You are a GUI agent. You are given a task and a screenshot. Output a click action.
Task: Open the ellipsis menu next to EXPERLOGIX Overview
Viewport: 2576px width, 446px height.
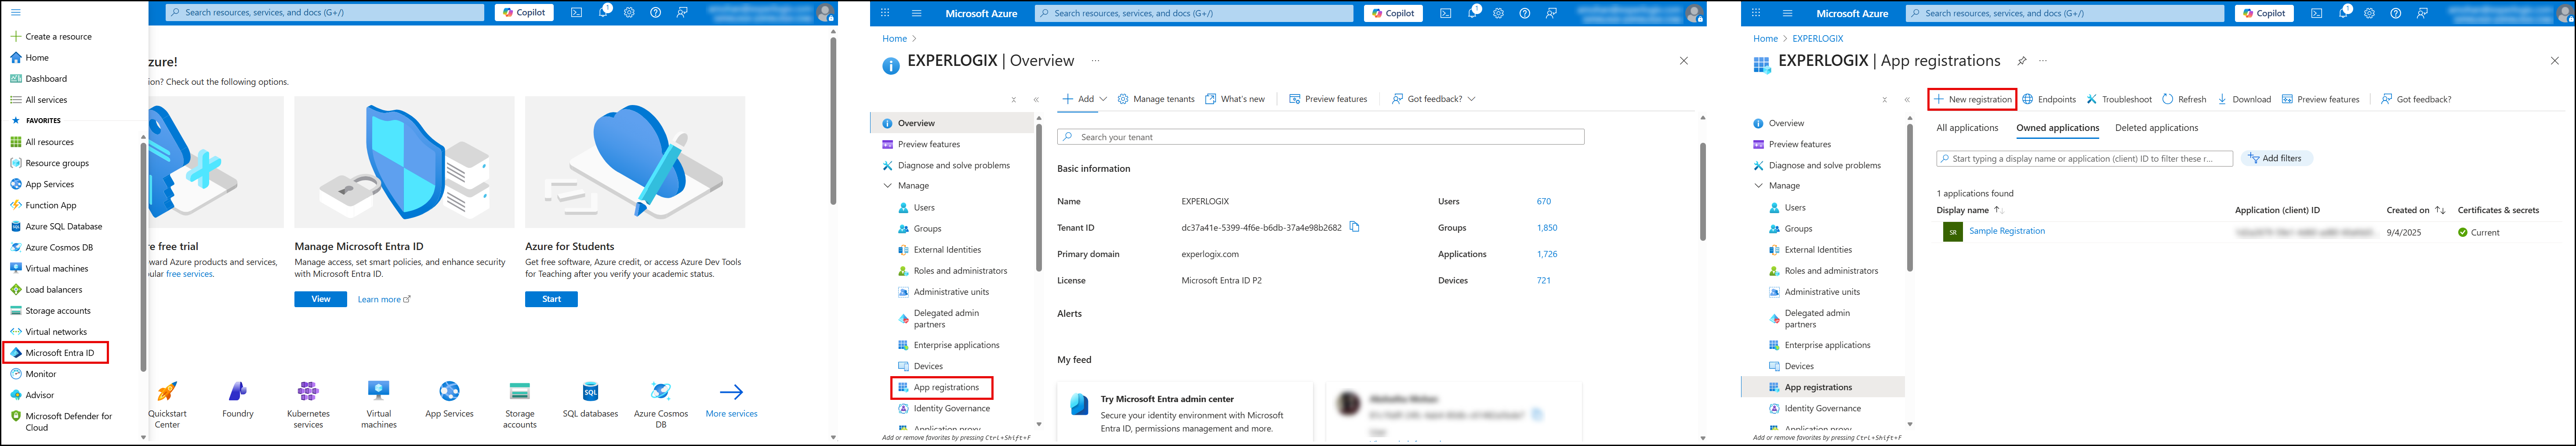(x=1096, y=61)
